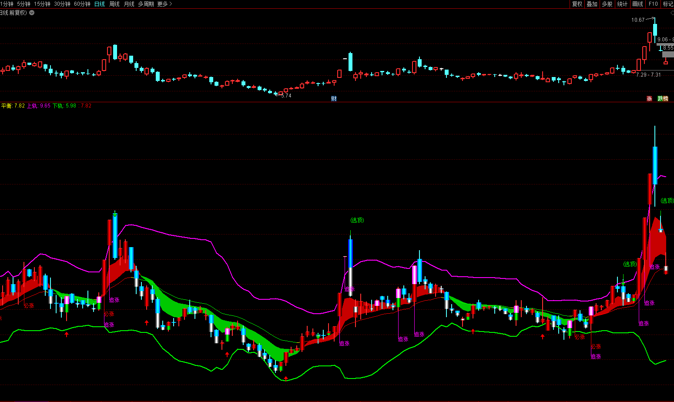Click the 跌榜 marker icon
This screenshot has height=402, width=674.
coord(663,99)
